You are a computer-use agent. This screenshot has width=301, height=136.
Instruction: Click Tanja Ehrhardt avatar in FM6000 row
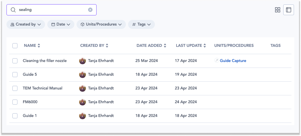(x=83, y=102)
